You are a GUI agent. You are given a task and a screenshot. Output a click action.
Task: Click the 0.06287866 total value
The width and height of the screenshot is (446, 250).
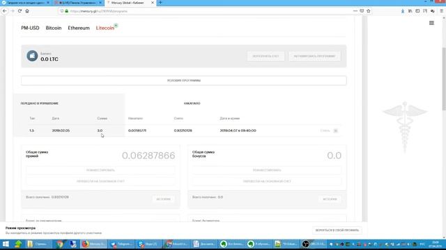point(148,156)
